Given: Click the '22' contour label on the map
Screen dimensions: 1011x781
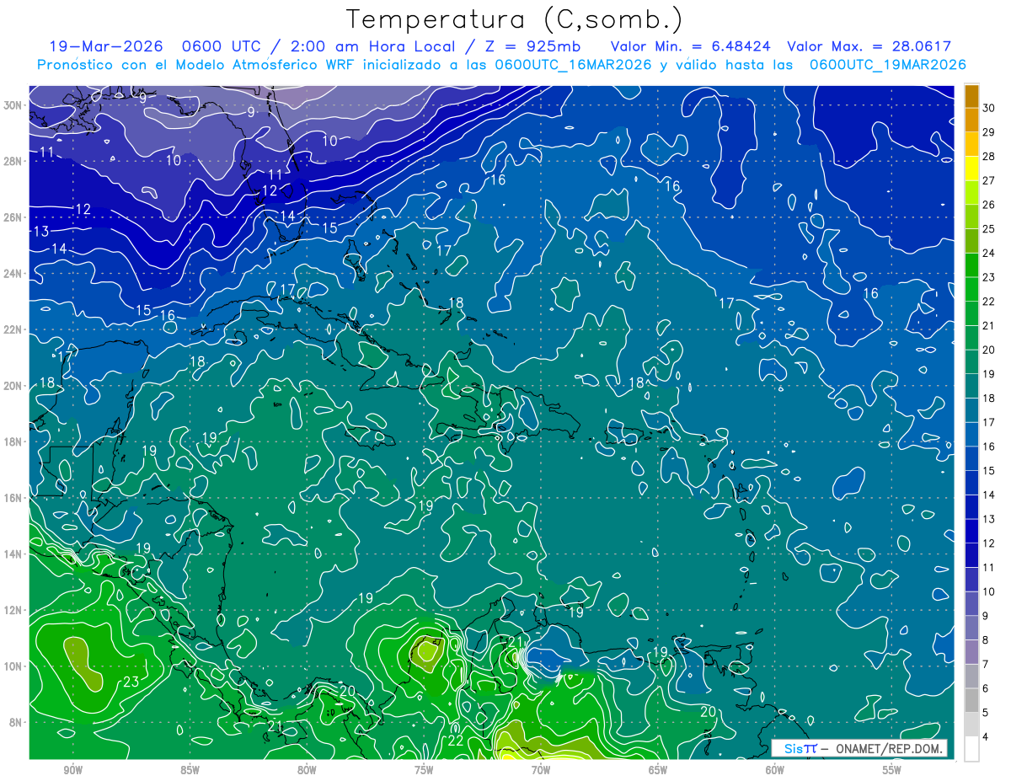Looking at the screenshot, I should (x=455, y=741).
